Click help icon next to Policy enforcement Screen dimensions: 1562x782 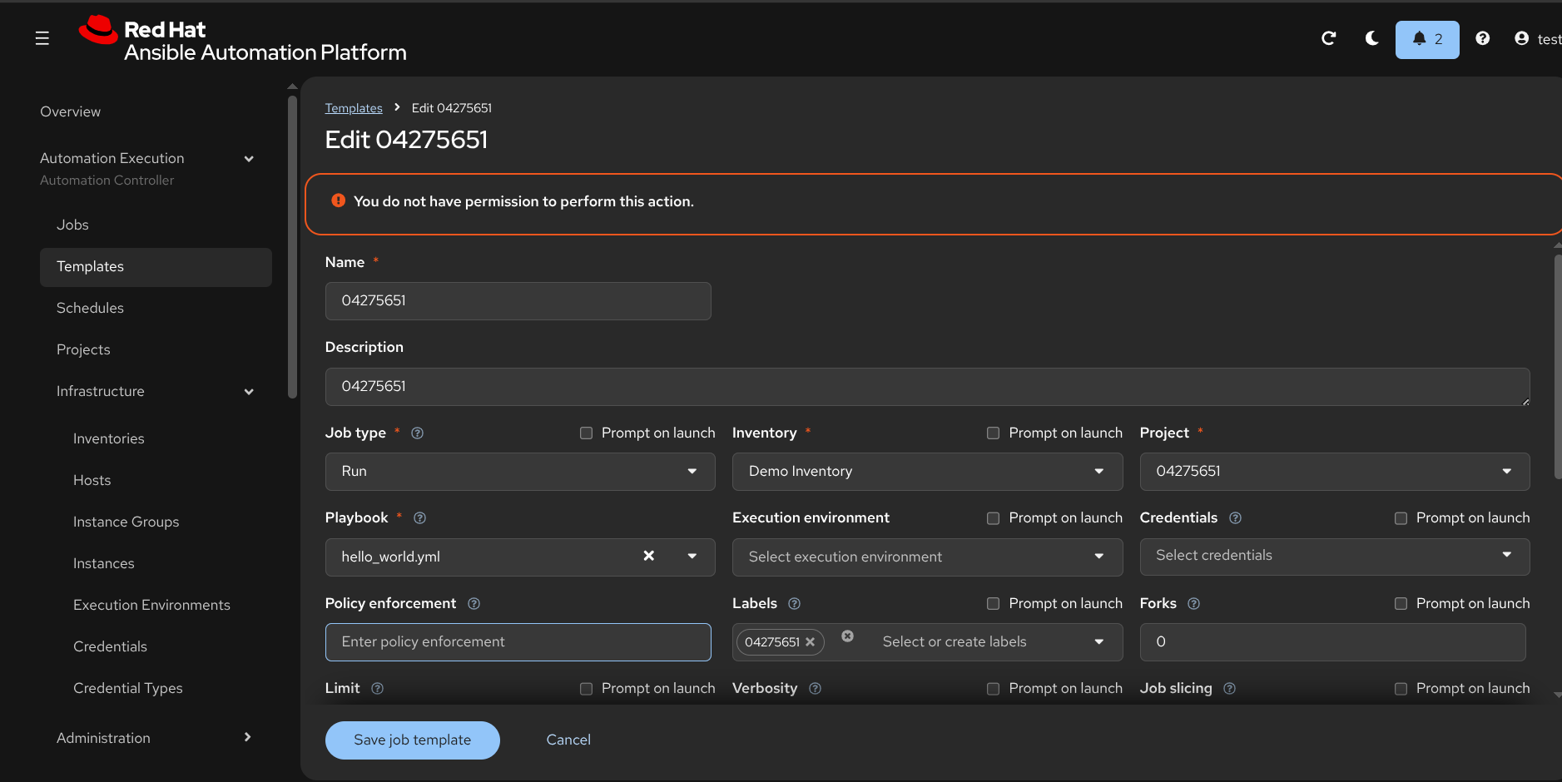[474, 603]
